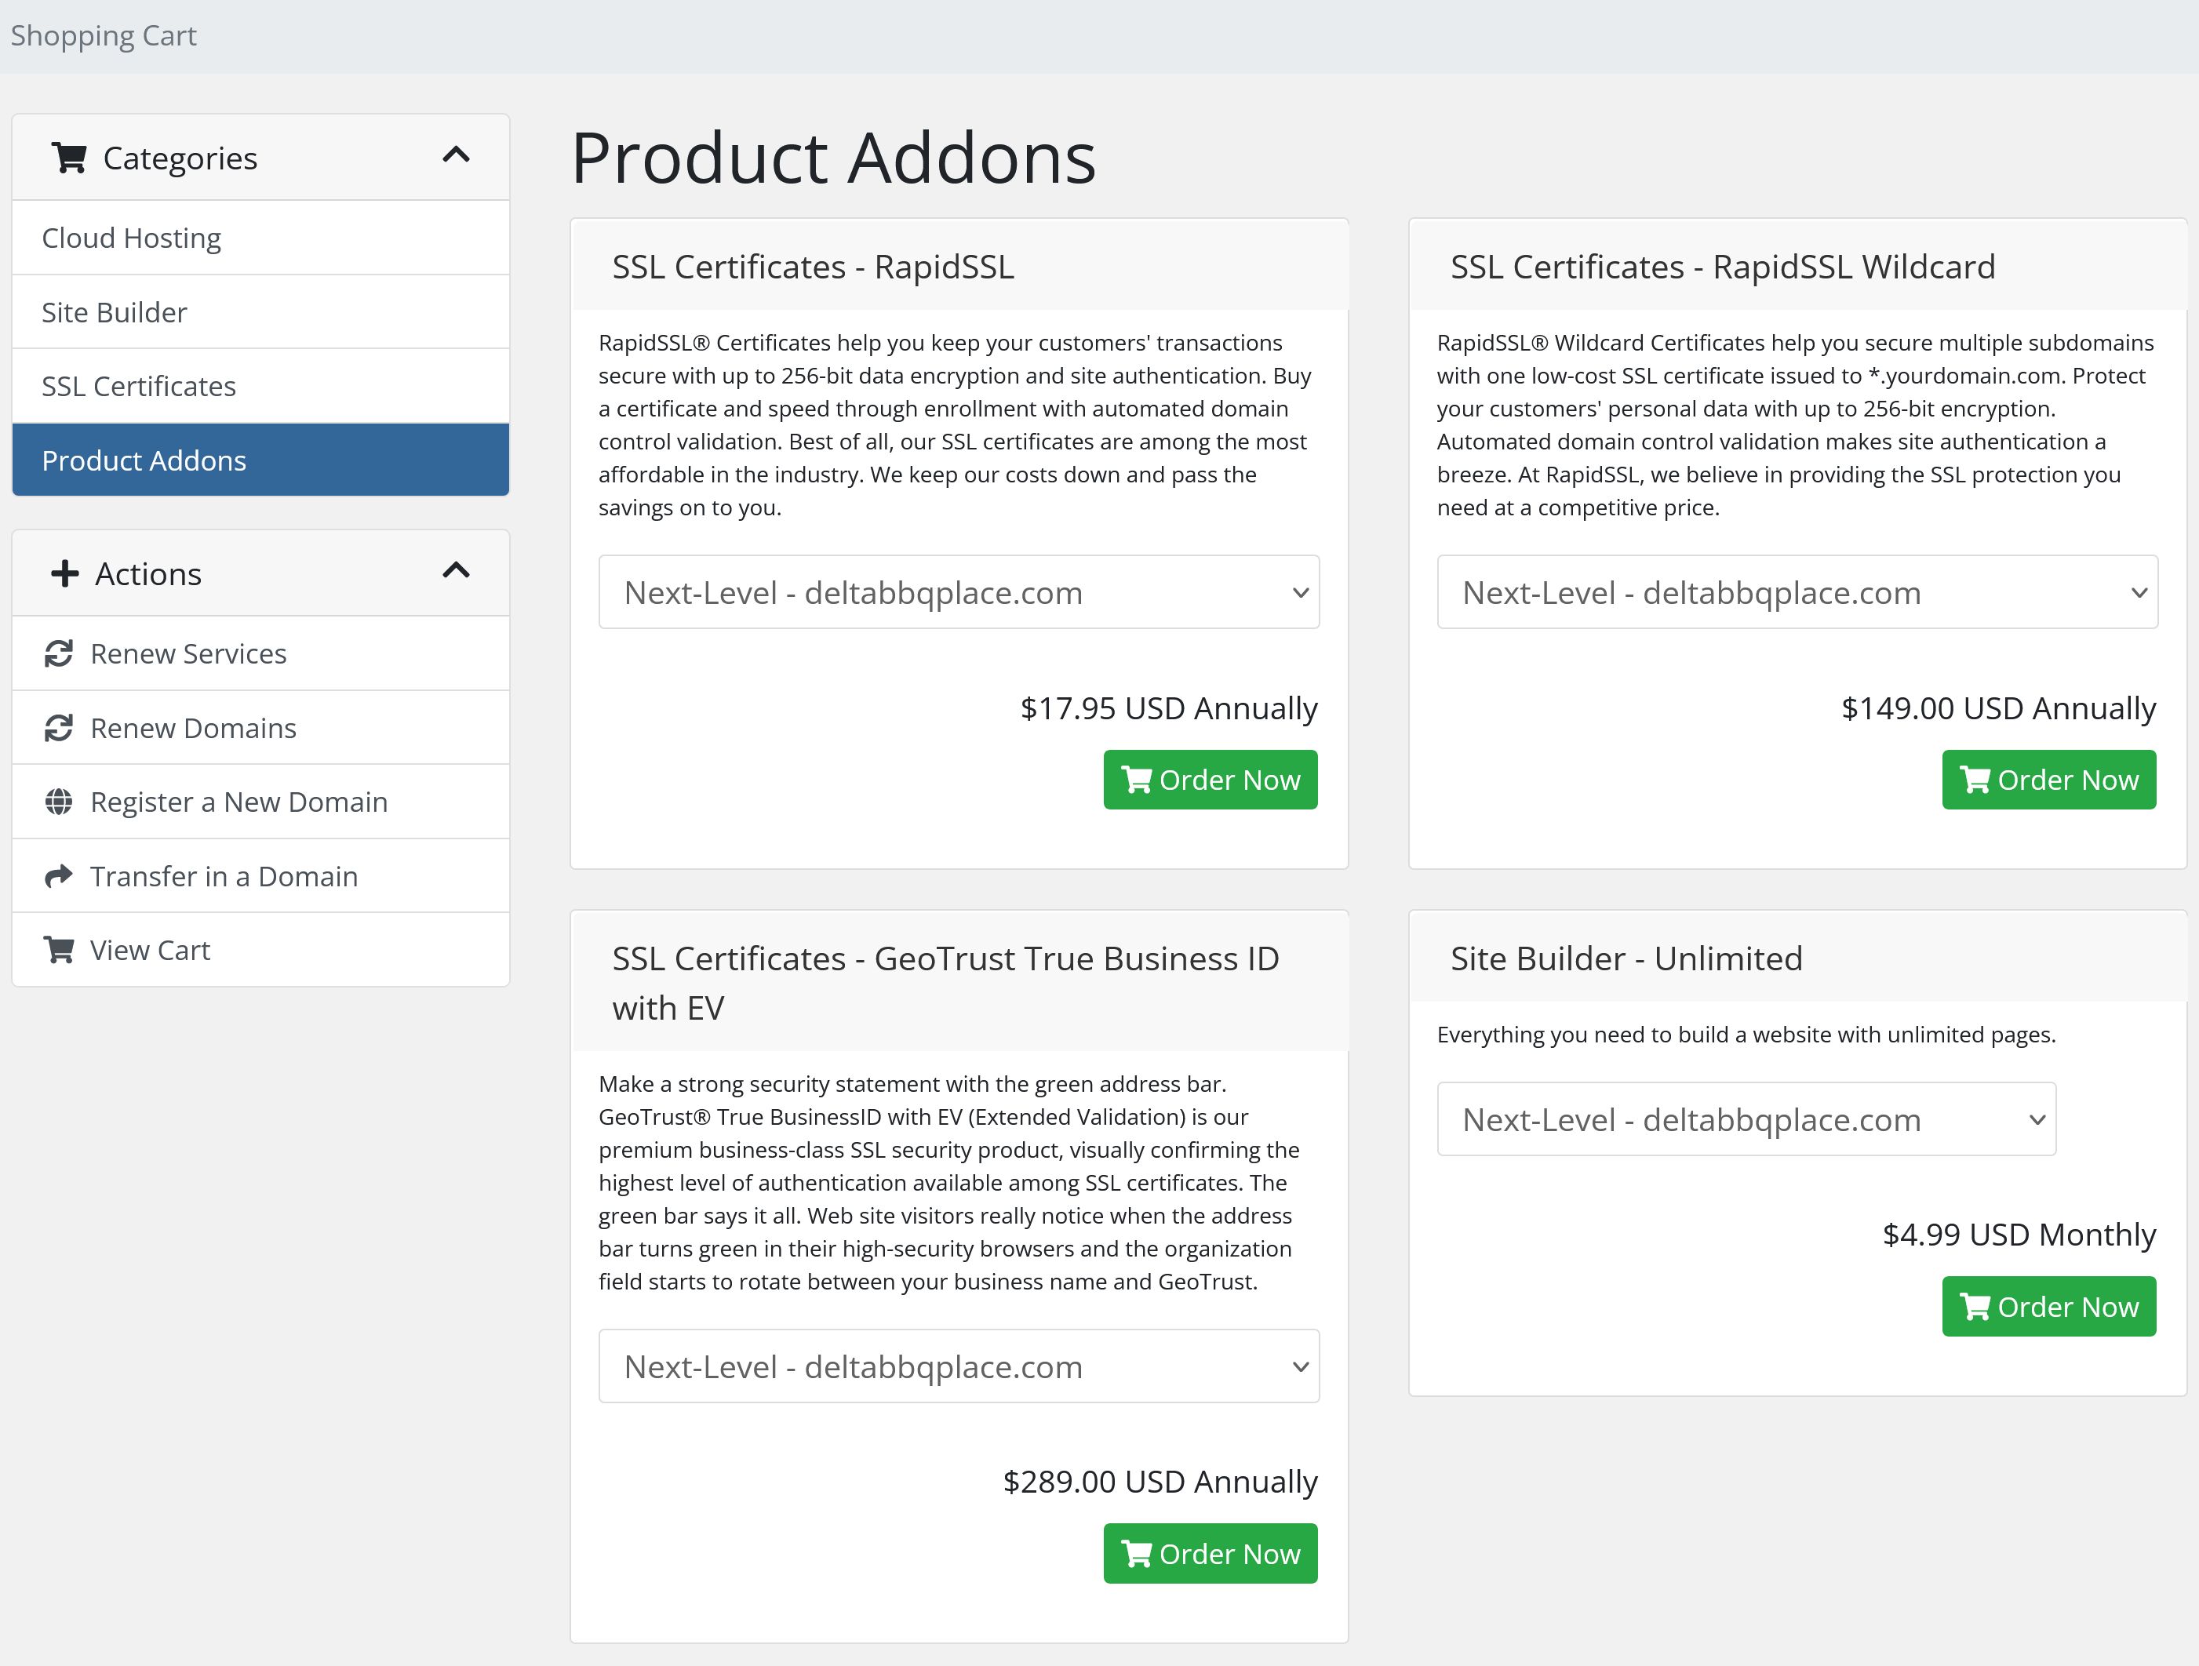This screenshot has height=1666, width=2199.
Task: Open domain dropdown for Site Builder Unlimited
Action: 1746,1119
